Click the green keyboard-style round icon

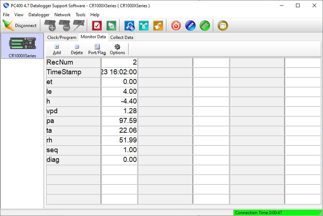click(205, 26)
